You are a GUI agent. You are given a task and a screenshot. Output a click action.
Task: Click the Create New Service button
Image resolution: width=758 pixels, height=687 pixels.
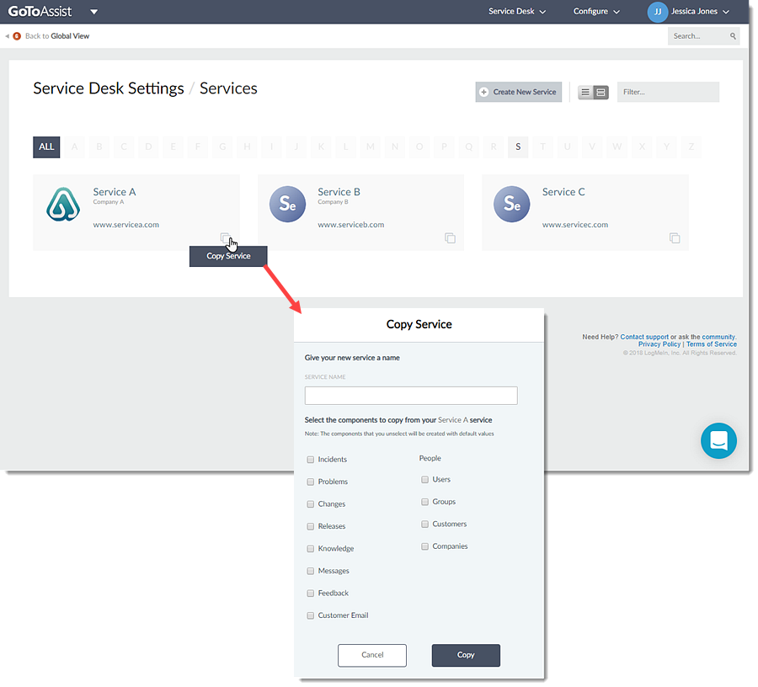pos(518,92)
